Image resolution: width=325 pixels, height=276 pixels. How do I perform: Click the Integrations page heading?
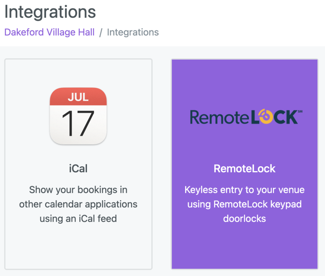coord(50,12)
